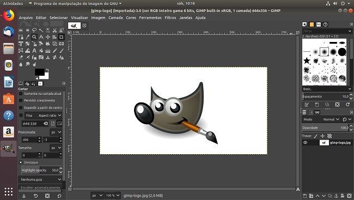354x200 pixels.
Task: Toggle lock pixels brush icon
Action: tap(316, 136)
